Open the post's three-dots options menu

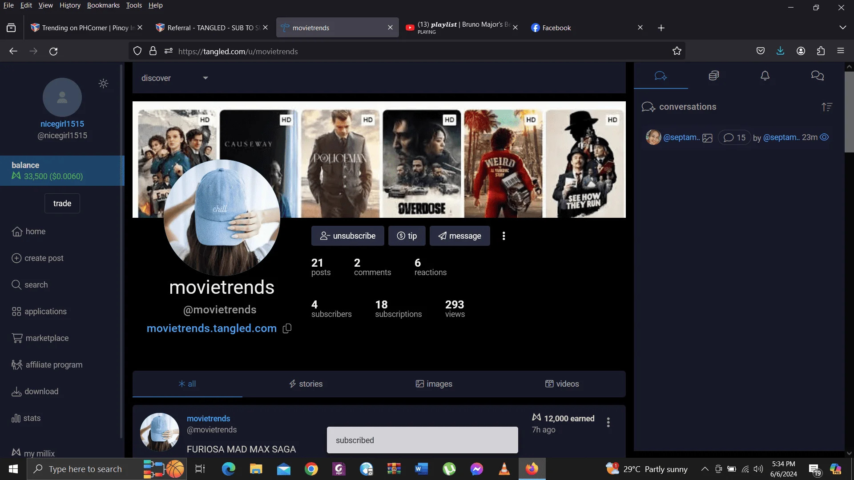[x=608, y=422]
